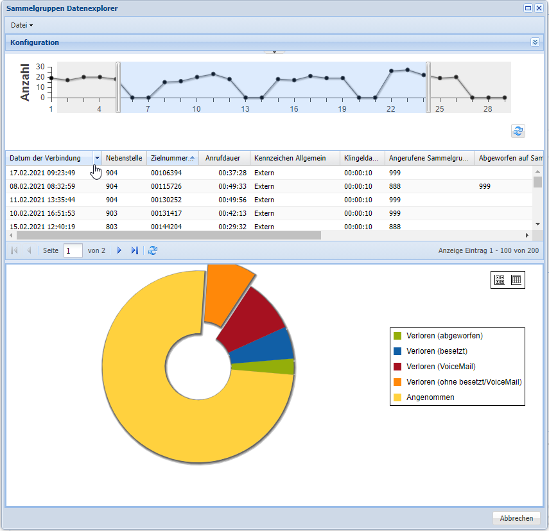Click Zielnummer 00106394 cell

166,173
